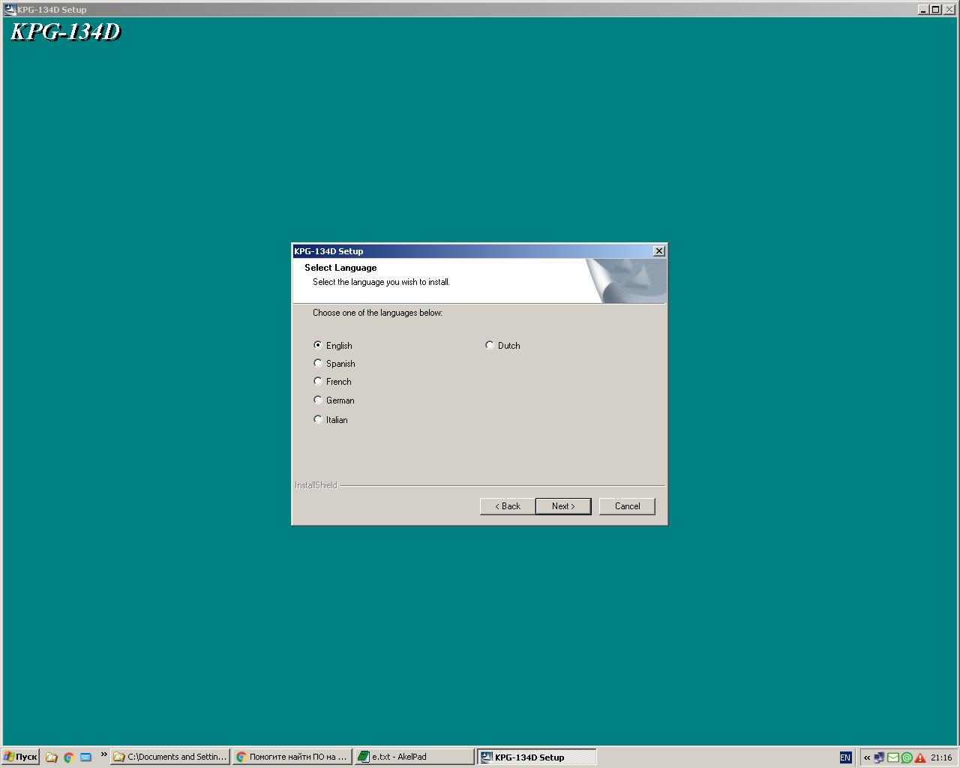Open the keyboard icon in quick launch

click(85, 757)
